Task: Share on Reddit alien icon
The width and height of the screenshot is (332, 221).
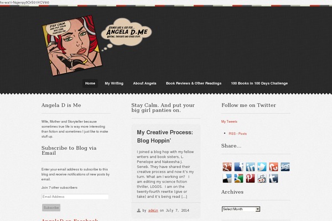Action: (262, 178)
